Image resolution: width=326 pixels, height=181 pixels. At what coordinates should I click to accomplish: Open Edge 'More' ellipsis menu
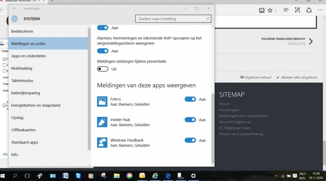pyautogui.click(x=321, y=10)
